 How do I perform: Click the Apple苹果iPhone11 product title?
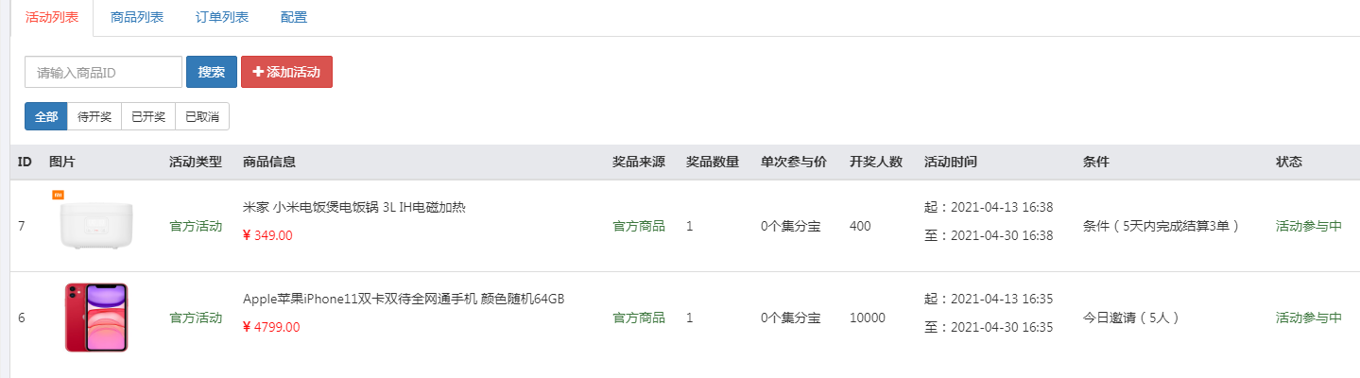pos(404,299)
